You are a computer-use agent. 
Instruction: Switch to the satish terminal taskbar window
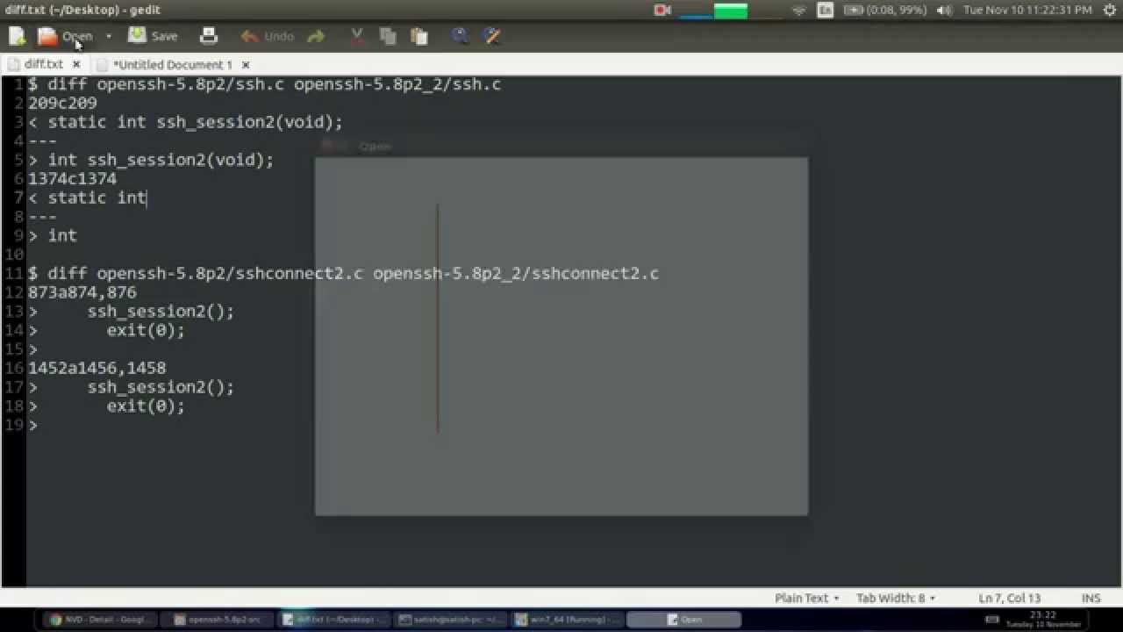pyautogui.click(x=449, y=620)
